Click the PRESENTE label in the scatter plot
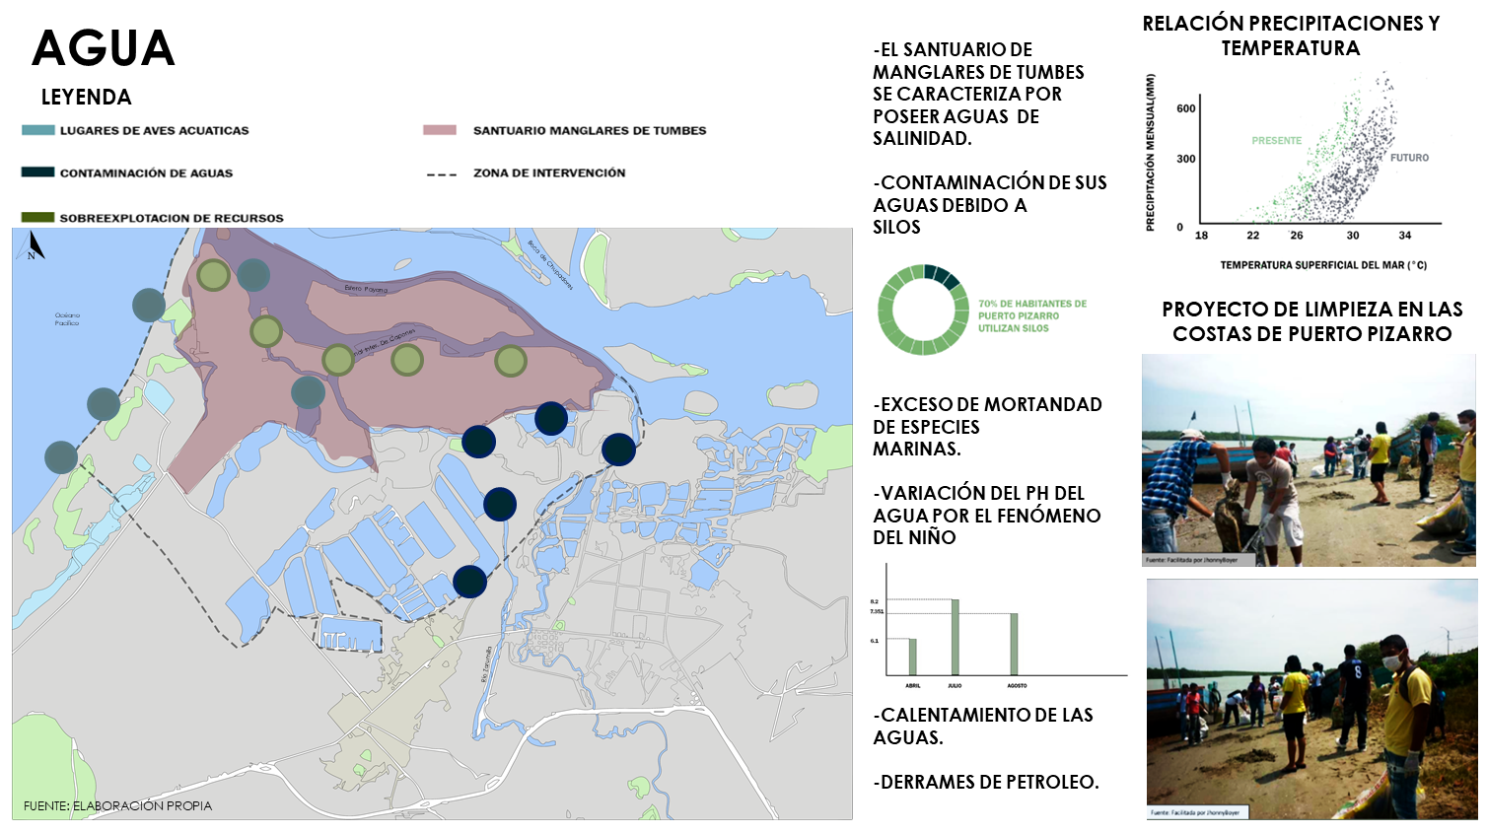 tap(1277, 141)
